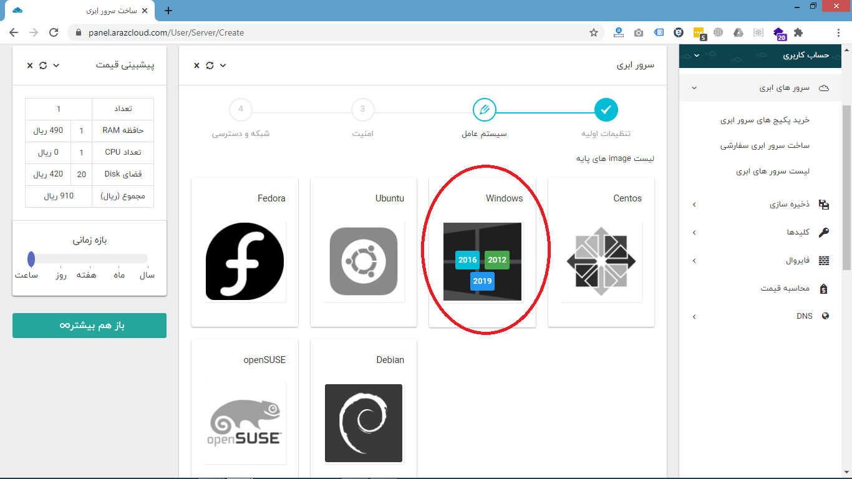
Task: Select the Fedora image logo
Action: (244, 261)
